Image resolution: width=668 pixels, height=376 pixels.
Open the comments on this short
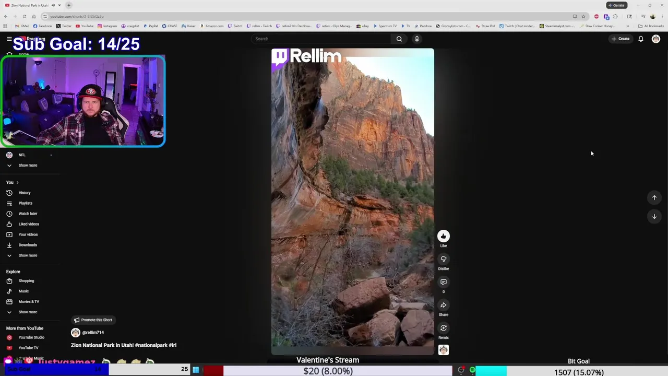pos(443,282)
